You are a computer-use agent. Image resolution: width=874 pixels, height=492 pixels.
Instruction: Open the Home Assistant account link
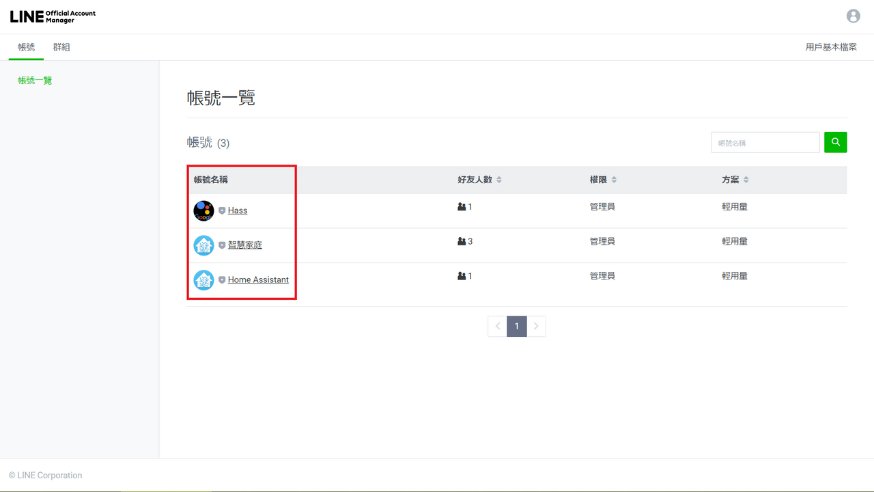258,280
